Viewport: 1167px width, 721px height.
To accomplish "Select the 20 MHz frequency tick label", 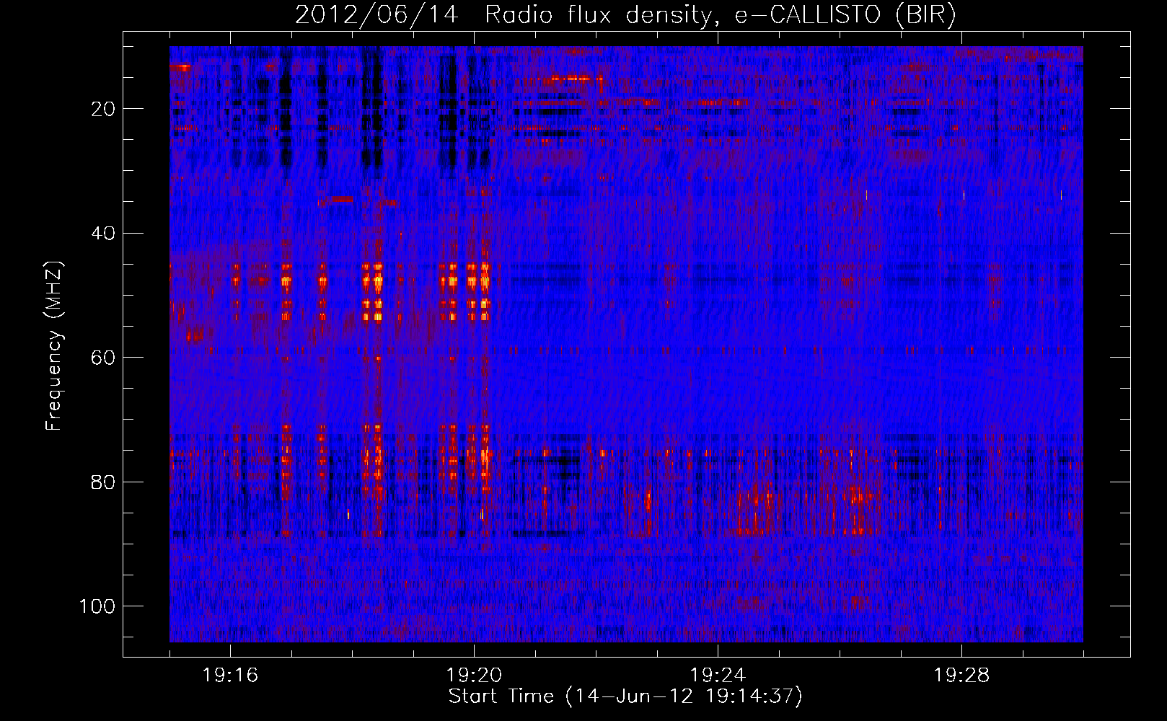I will coord(105,109).
